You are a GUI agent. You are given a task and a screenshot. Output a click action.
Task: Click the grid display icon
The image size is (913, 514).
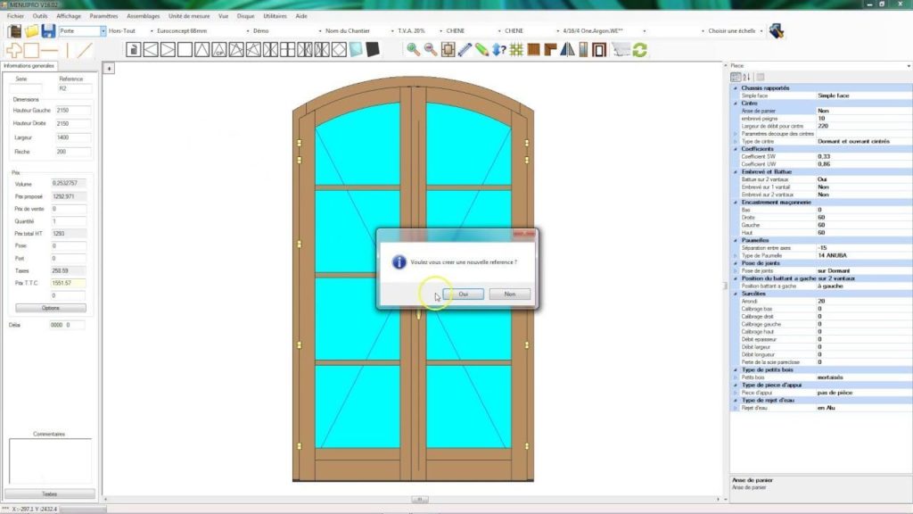[x=515, y=49]
